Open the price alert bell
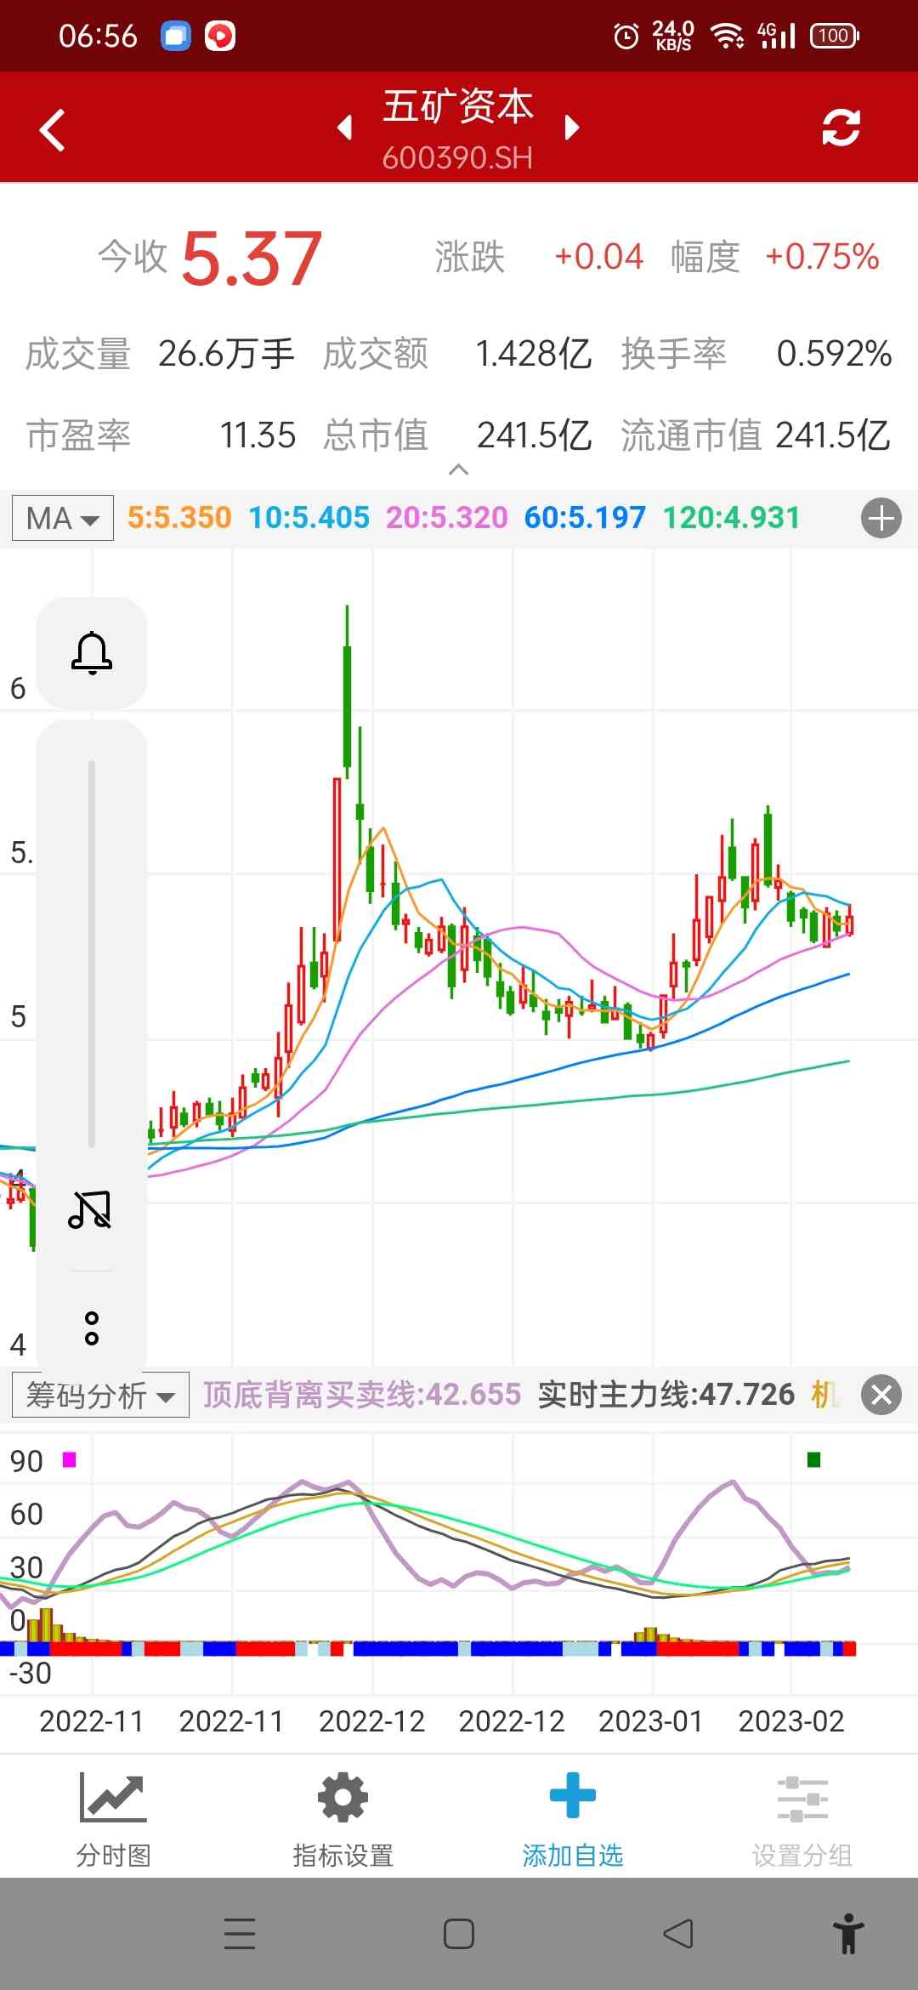This screenshot has width=918, height=1990. tap(92, 653)
